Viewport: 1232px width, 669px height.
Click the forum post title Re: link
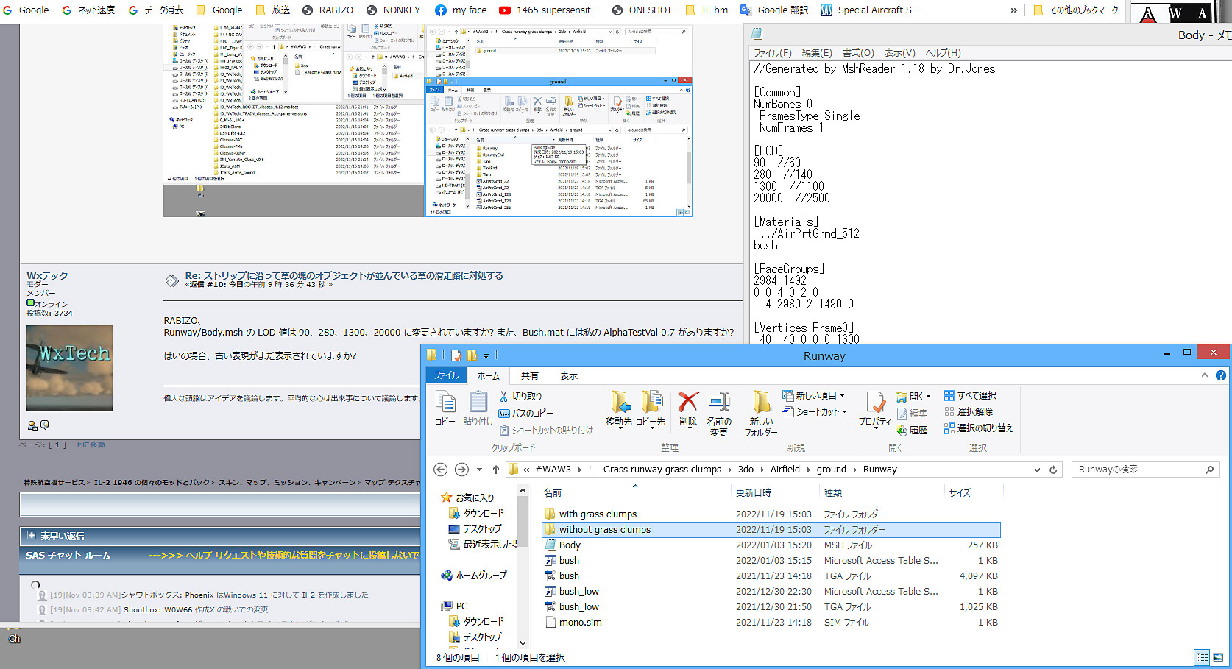tap(344, 275)
